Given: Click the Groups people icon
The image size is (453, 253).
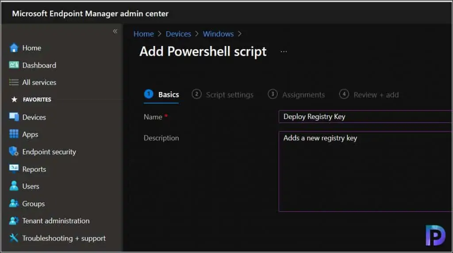Looking at the screenshot, I should click(x=14, y=203).
